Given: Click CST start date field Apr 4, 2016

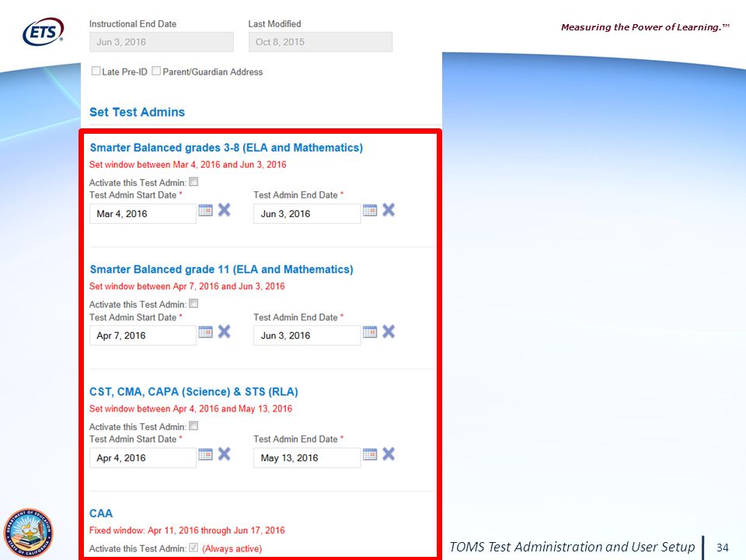Looking at the screenshot, I should pyautogui.click(x=143, y=458).
